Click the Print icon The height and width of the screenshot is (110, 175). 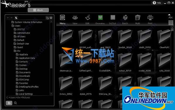[x=150, y=20]
